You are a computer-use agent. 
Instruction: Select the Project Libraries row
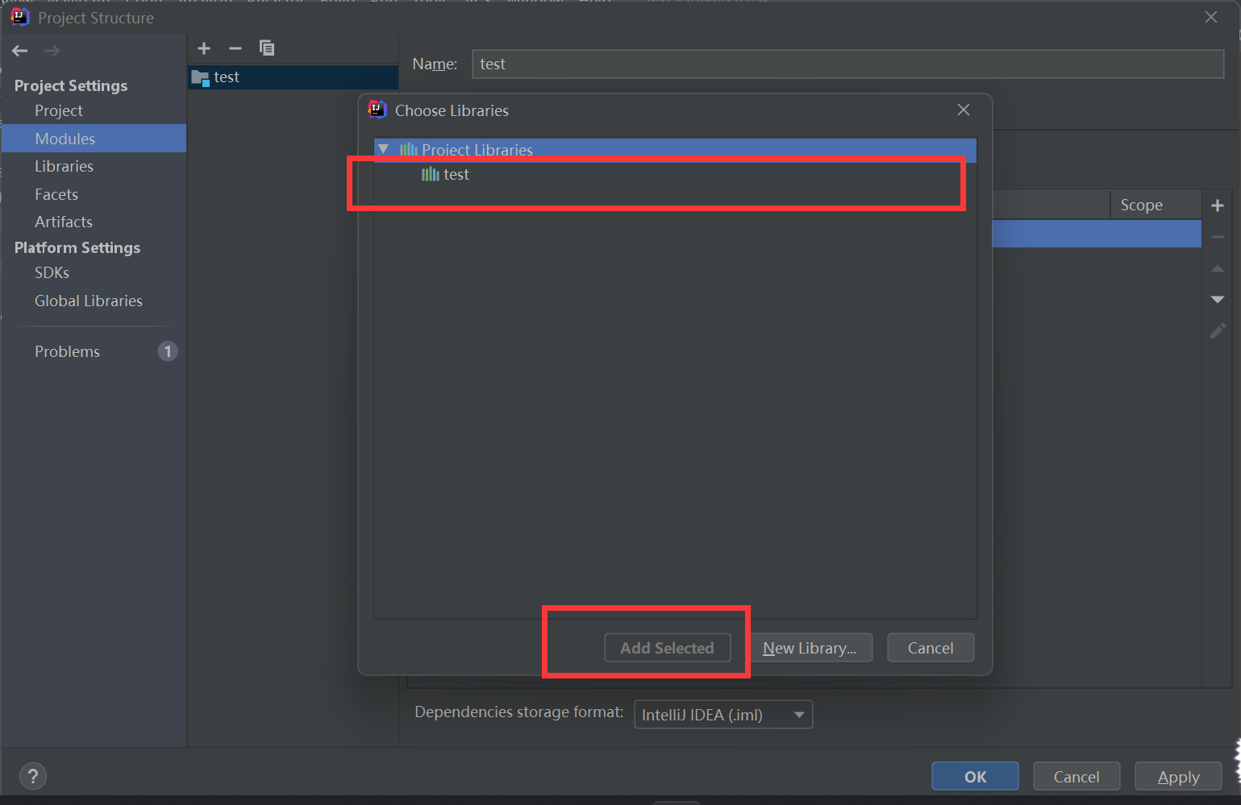(x=675, y=150)
